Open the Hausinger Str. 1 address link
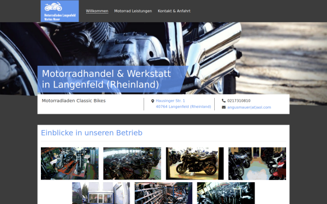This screenshot has width=327, height=204. click(x=170, y=101)
